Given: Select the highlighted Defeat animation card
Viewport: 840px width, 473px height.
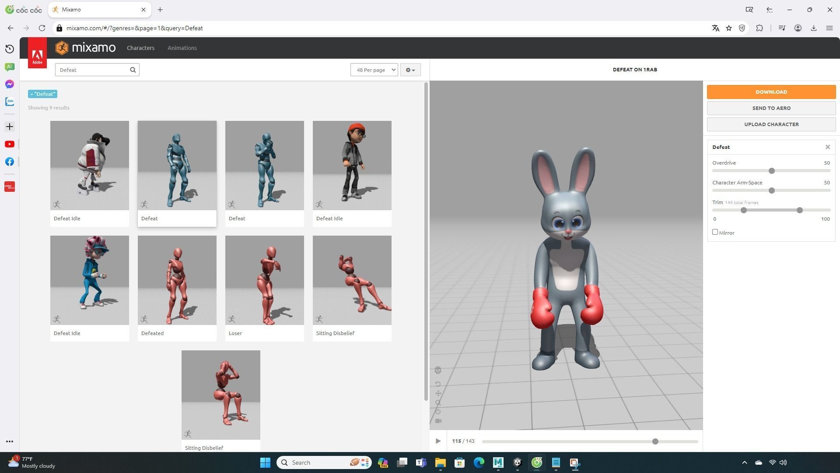Looking at the screenshot, I should point(177,174).
